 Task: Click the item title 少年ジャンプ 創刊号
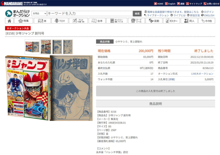pos(25,33)
